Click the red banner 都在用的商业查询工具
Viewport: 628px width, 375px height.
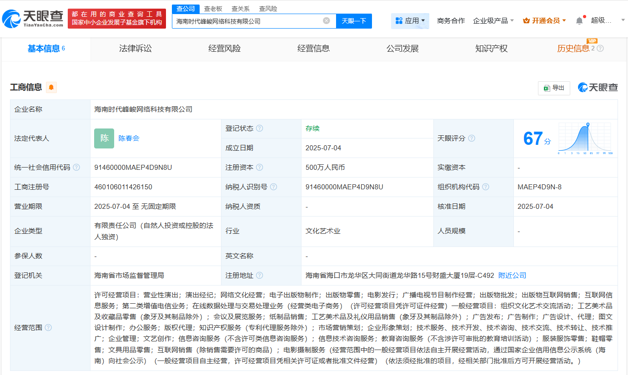[x=117, y=19]
